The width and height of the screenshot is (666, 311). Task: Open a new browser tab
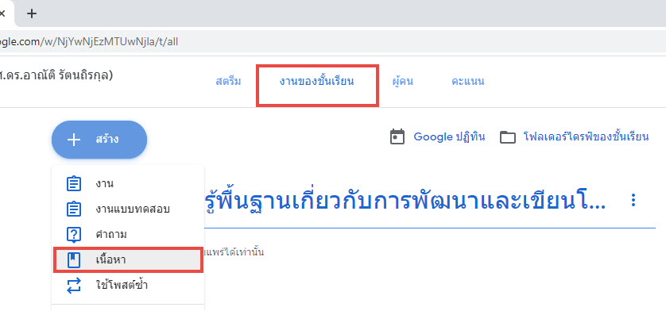pos(32,13)
